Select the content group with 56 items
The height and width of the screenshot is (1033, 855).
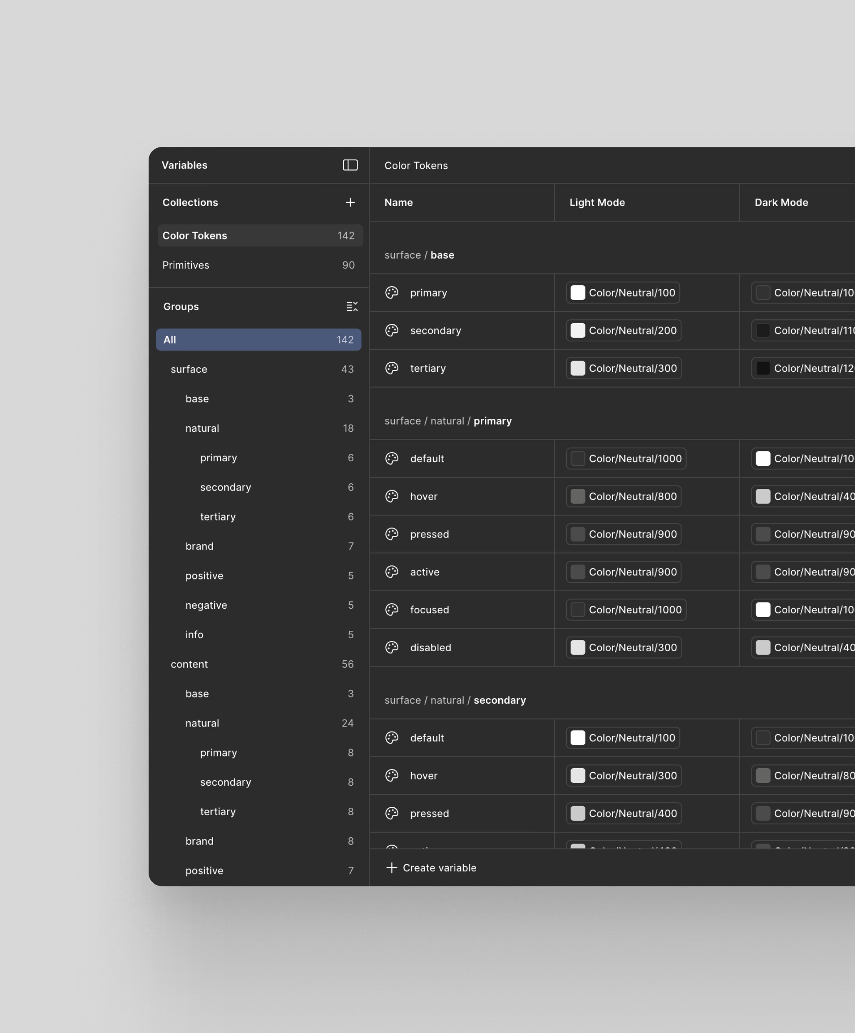click(x=190, y=664)
